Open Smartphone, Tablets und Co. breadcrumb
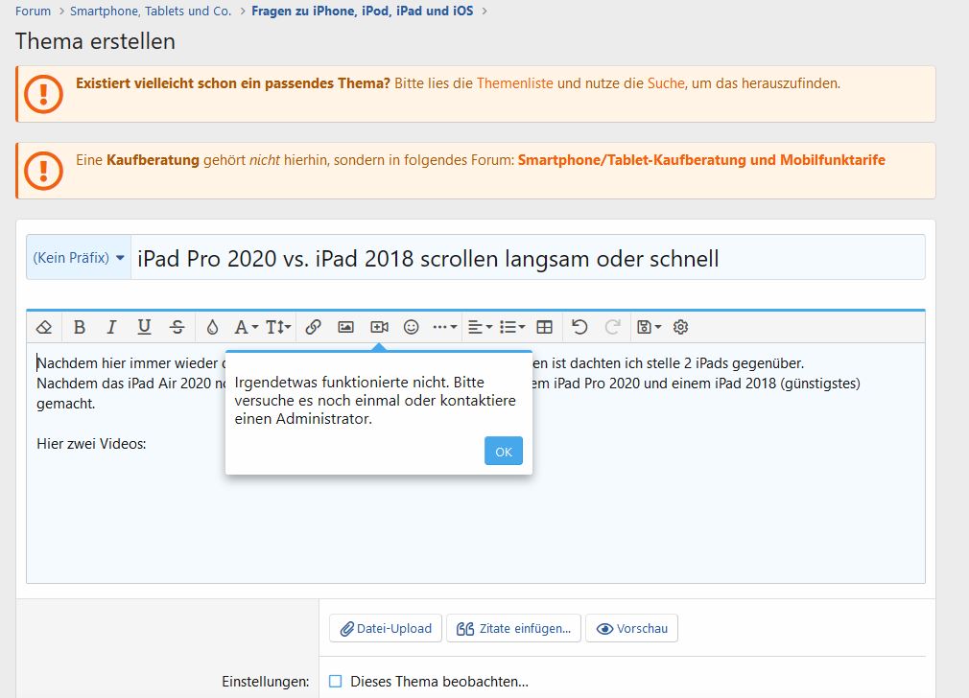Viewport: 969px width, 698px height. (151, 12)
